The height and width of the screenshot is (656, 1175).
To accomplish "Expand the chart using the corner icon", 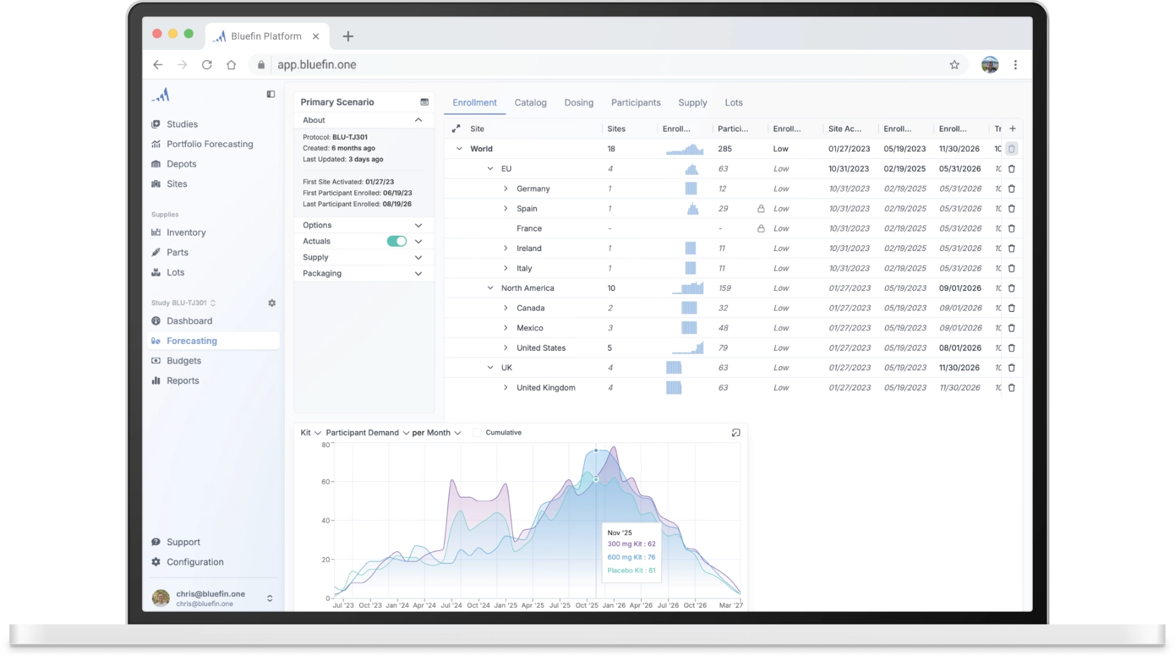I will point(736,433).
